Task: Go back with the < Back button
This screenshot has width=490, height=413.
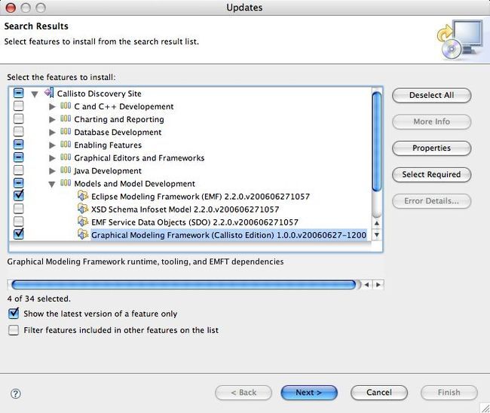Action: pyautogui.click(x=243, y=393)
